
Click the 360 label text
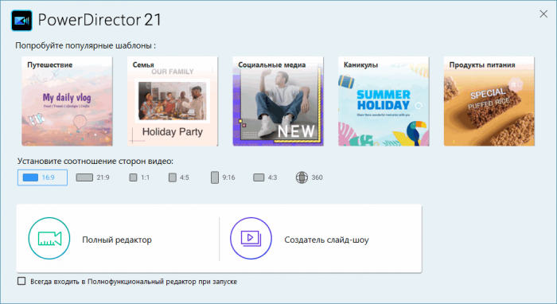point(317,177)
